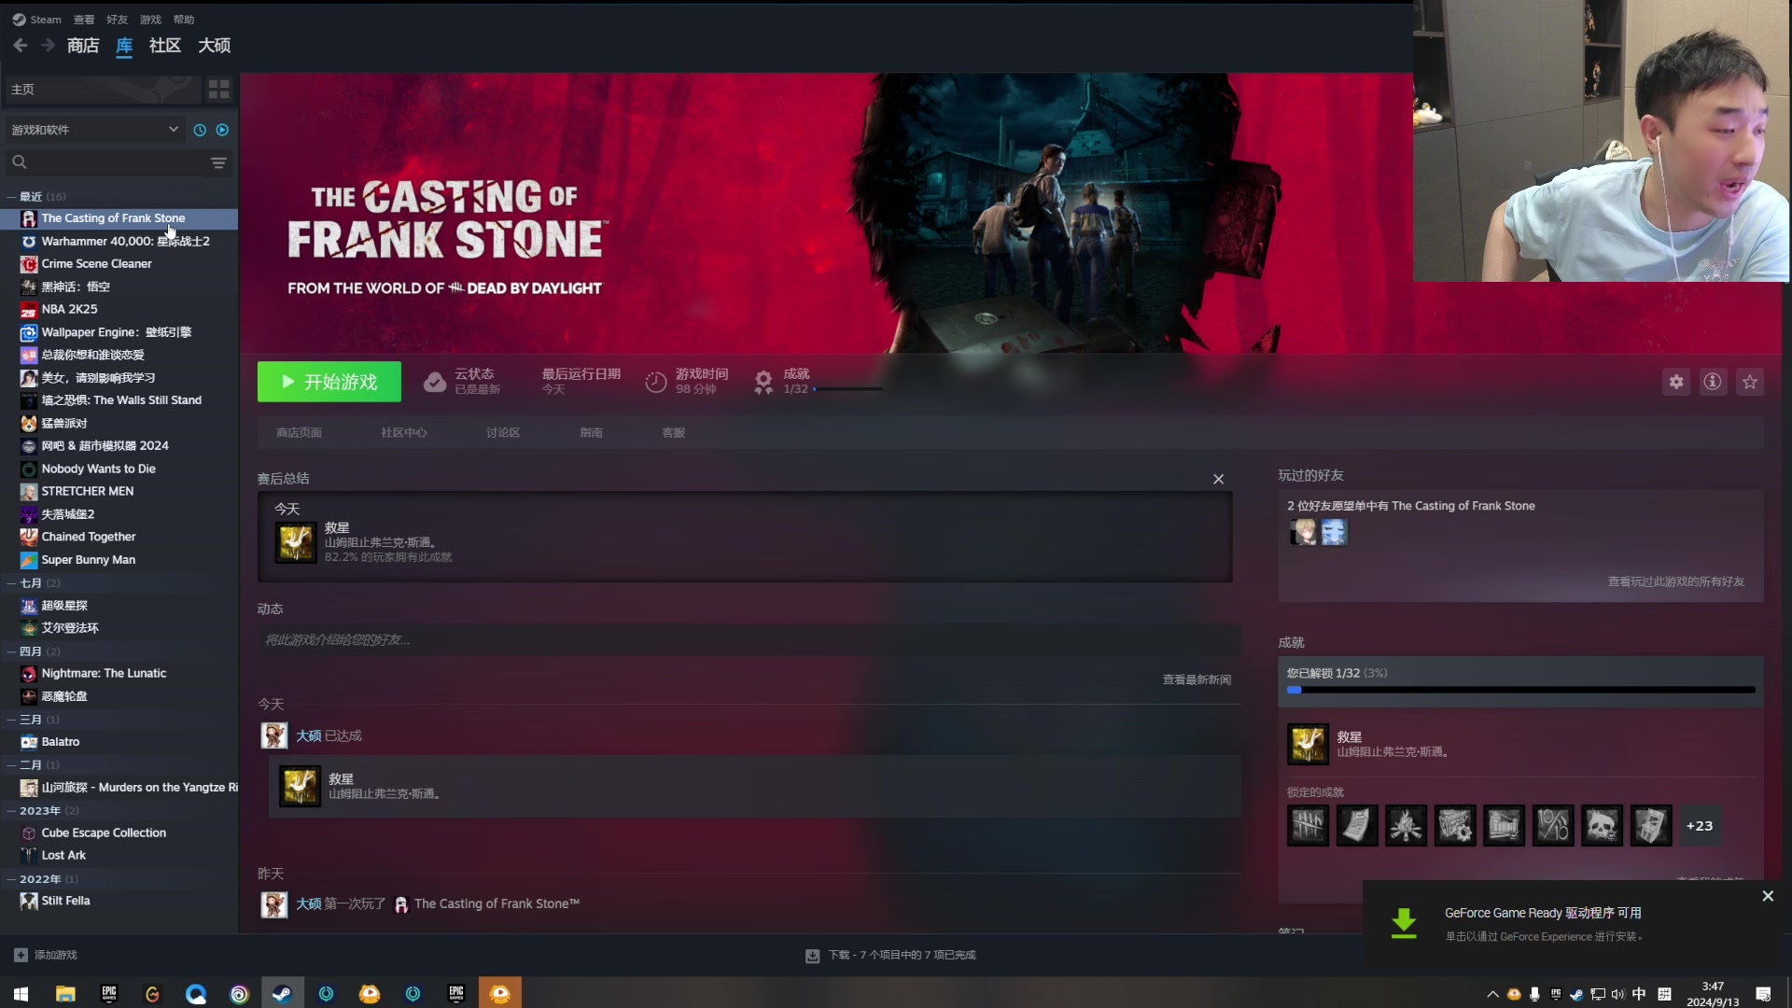Click the downloads icon in bottom bar

pos(812,955)
